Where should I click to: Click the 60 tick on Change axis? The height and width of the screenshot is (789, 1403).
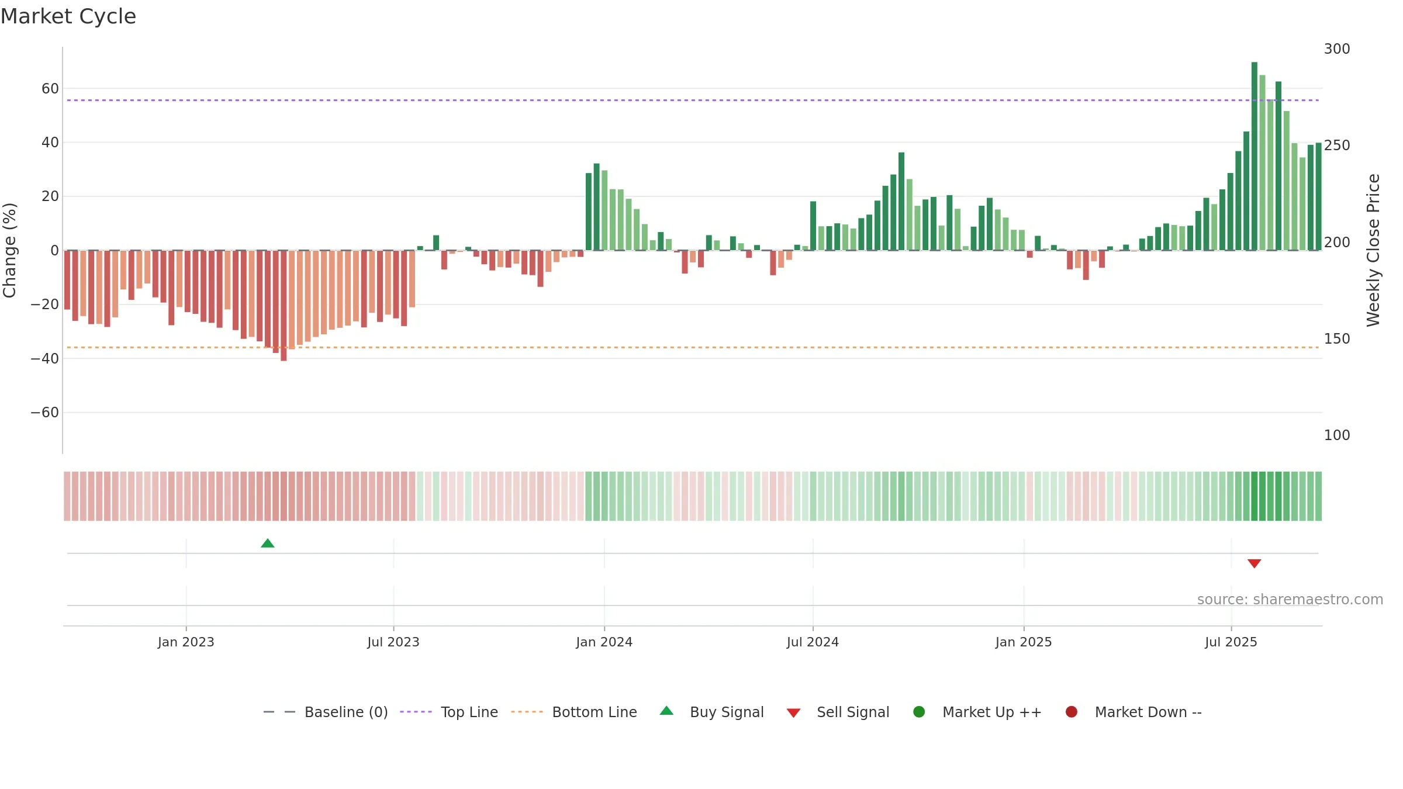(50, 89)
